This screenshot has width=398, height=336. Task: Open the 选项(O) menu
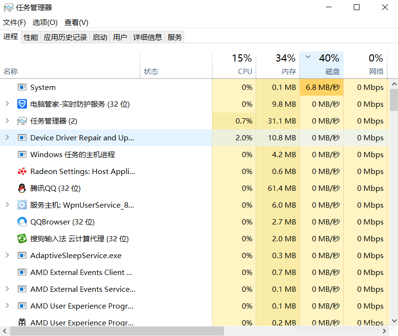click(x=45, y=23)
